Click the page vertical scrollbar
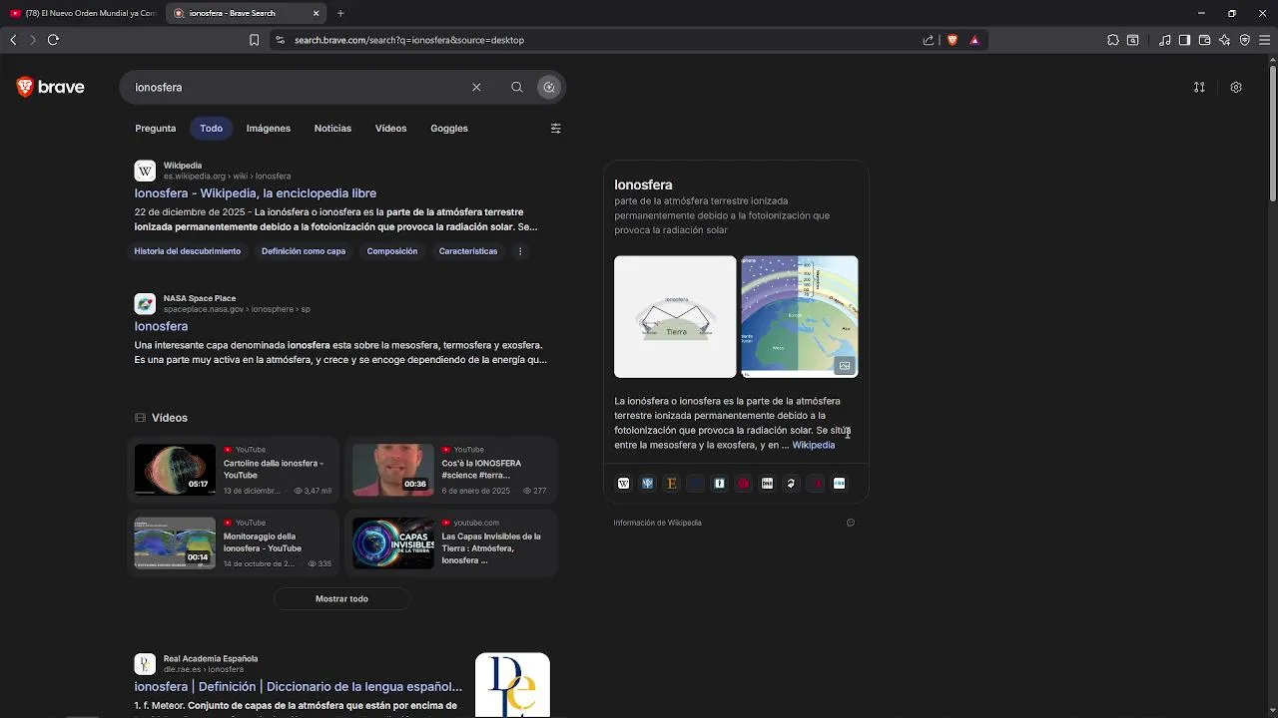The height and width of the screenshot is (718, 1278). (1272, 135)
